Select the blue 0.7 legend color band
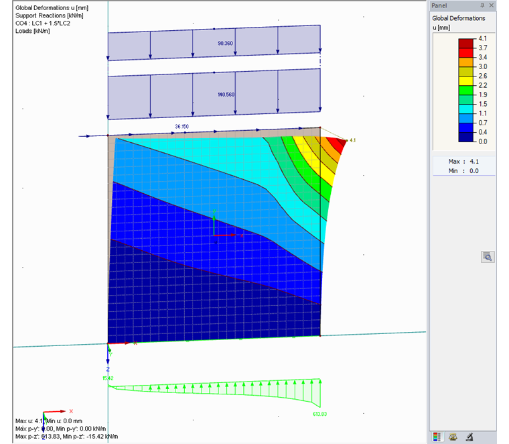 click(x=466, y=127)
